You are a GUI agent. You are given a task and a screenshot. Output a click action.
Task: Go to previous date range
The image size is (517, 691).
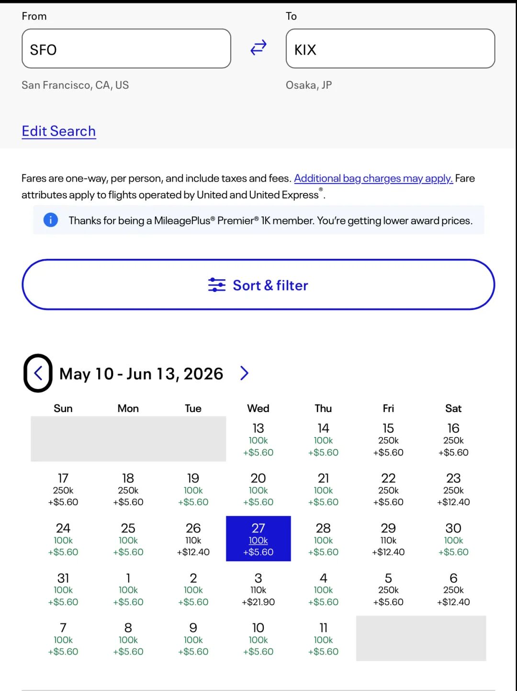(x=38, y=373)
